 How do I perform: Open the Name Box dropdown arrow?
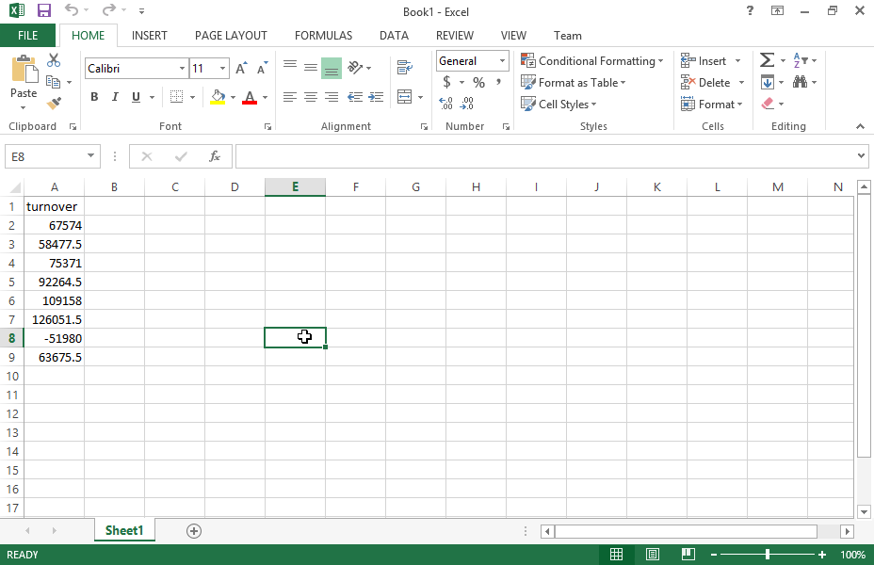(x=91, y=156)
